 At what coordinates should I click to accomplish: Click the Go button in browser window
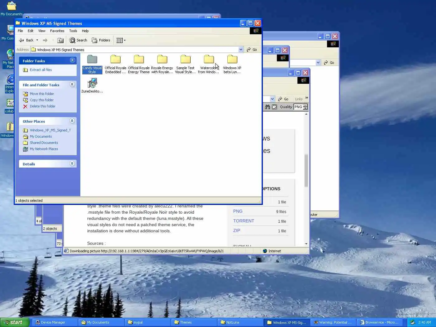tap(283, 99)
